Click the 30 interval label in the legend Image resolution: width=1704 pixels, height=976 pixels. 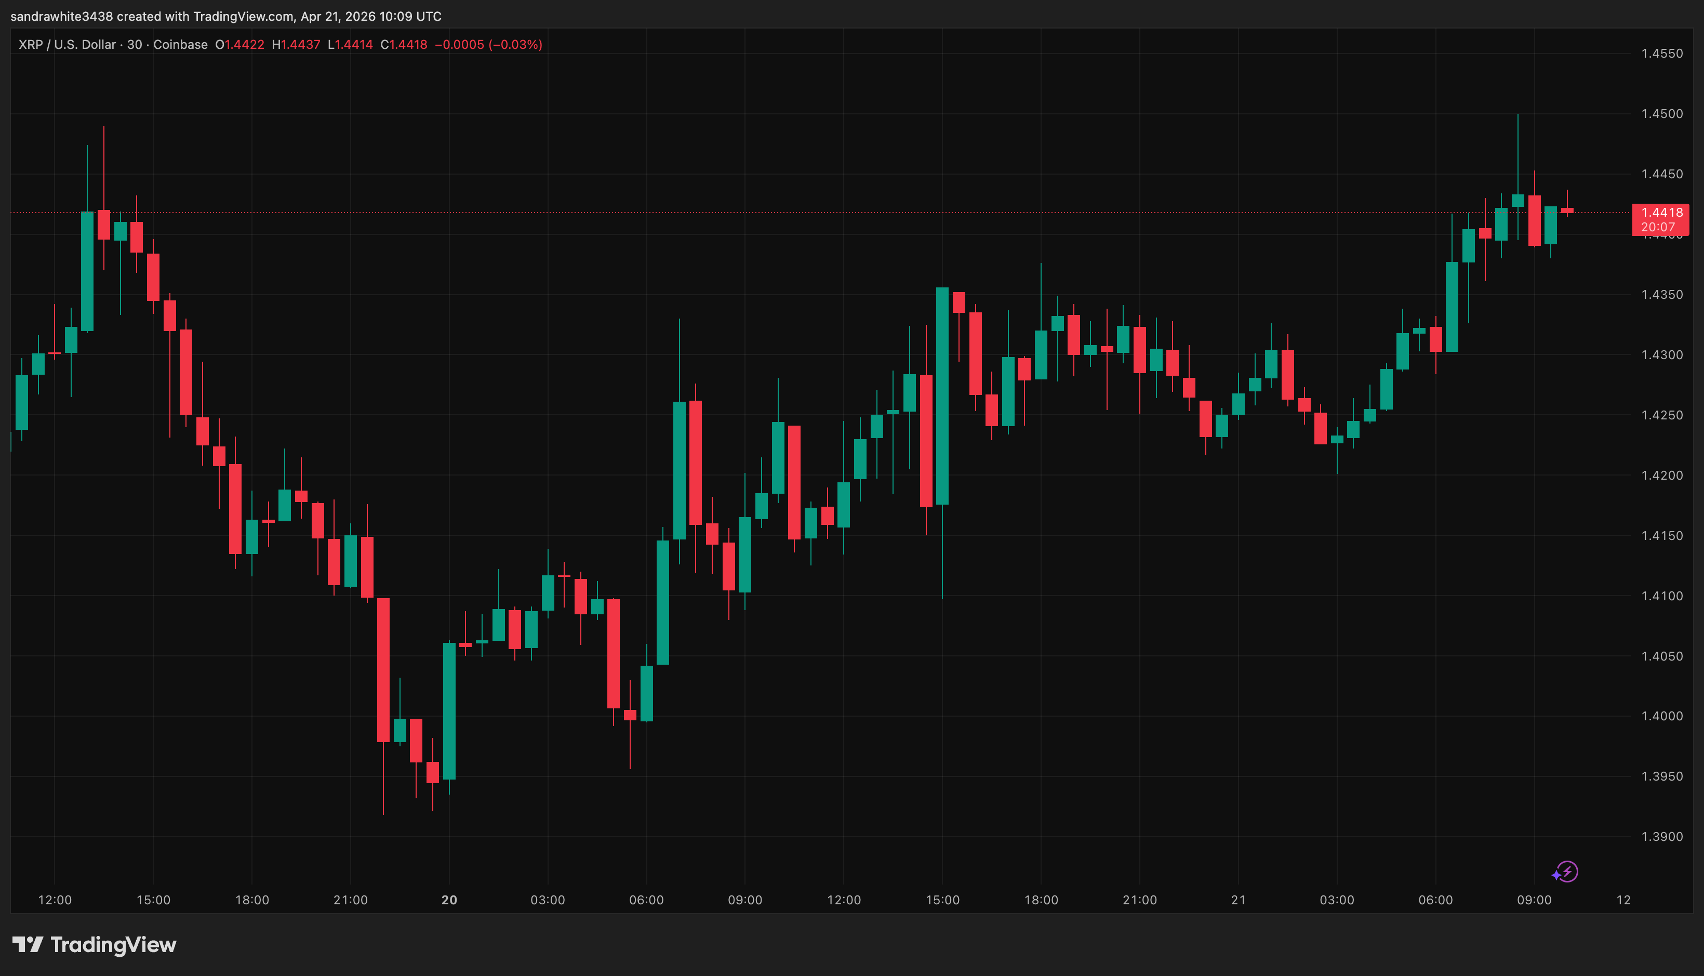[135, 45]
